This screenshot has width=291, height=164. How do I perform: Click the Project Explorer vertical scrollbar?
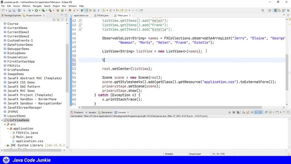tap(67, 68)
